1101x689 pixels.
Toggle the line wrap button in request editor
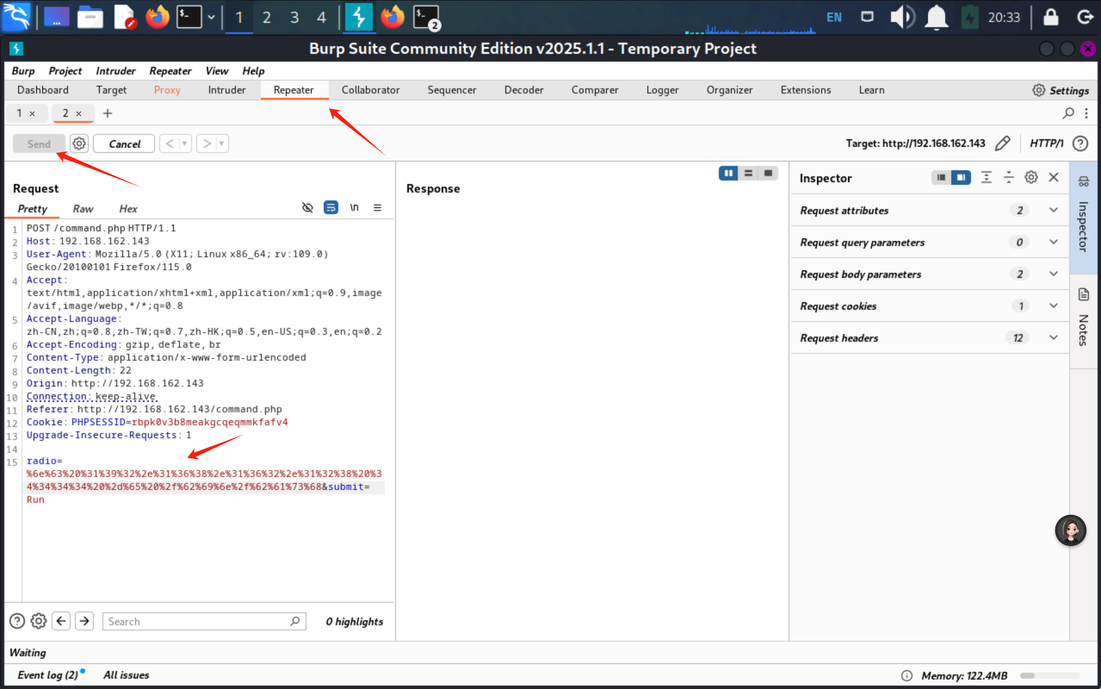[331, 208]
